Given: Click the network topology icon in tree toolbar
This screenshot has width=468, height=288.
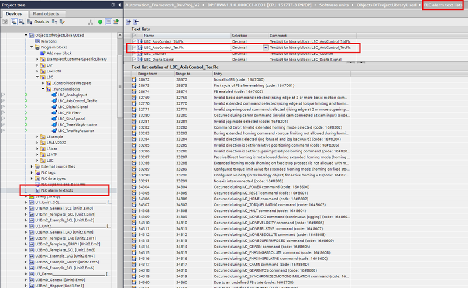Looking at the screenshot, I should point(91,22).
